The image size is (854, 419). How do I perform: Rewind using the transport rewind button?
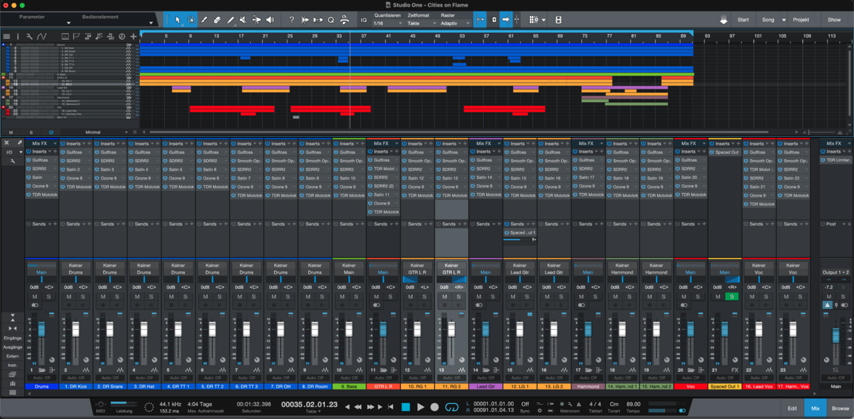coord(358,406)
